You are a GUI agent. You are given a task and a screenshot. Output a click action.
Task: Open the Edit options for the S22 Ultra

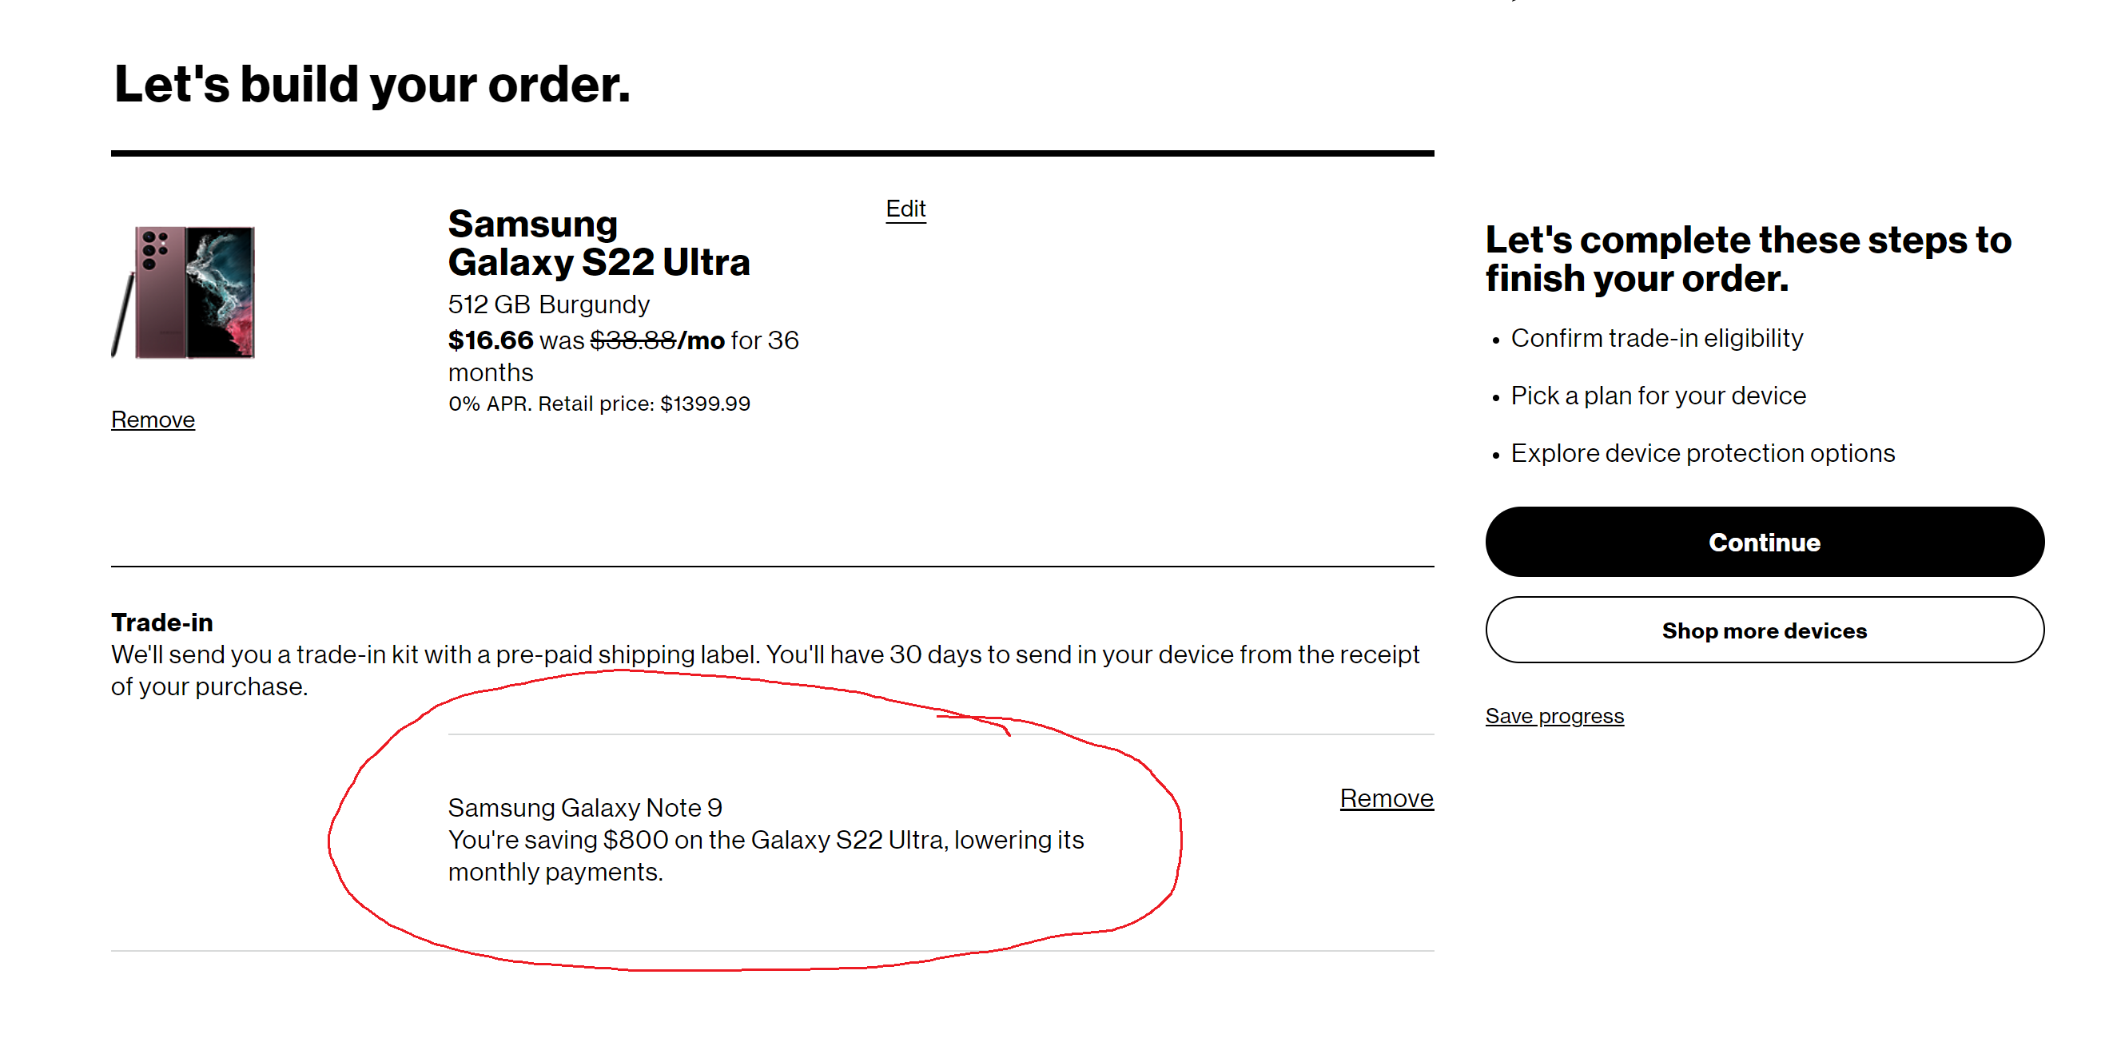[905, 209]
